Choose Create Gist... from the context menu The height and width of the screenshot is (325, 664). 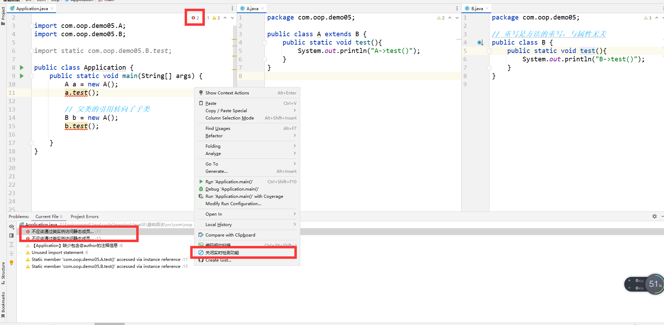(247, 260)
